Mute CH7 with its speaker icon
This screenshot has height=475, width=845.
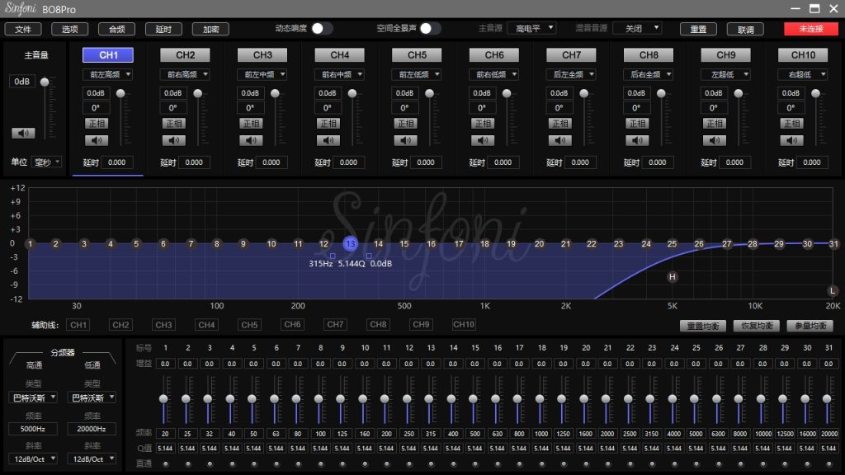[560, 140]
